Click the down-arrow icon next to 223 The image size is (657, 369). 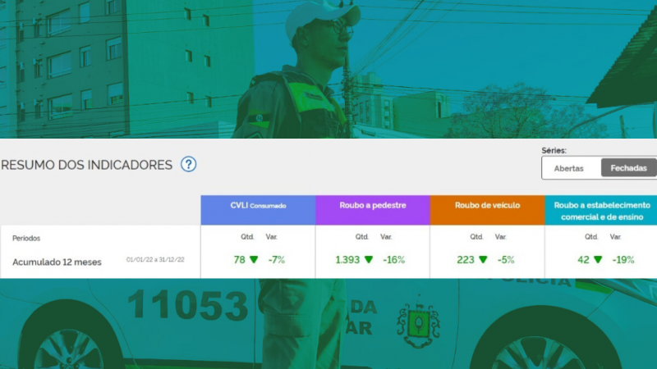click(483, 259)
